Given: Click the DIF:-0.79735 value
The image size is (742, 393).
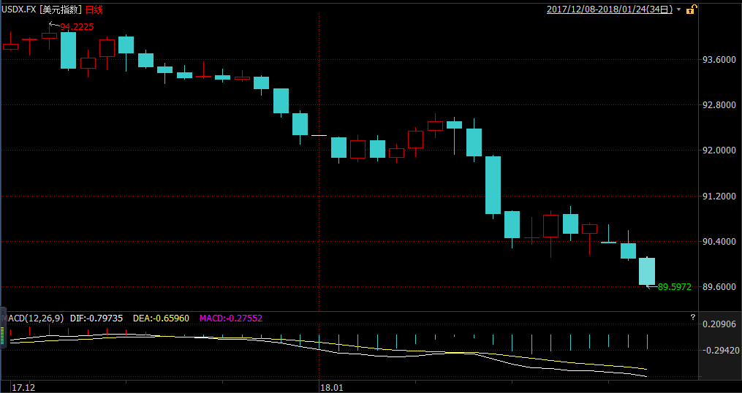Looking at the screenshot, I should coord(96,318).
